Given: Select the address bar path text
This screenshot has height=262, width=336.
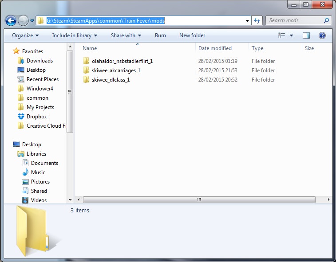Looking at the screenshot, I should 106,20.
